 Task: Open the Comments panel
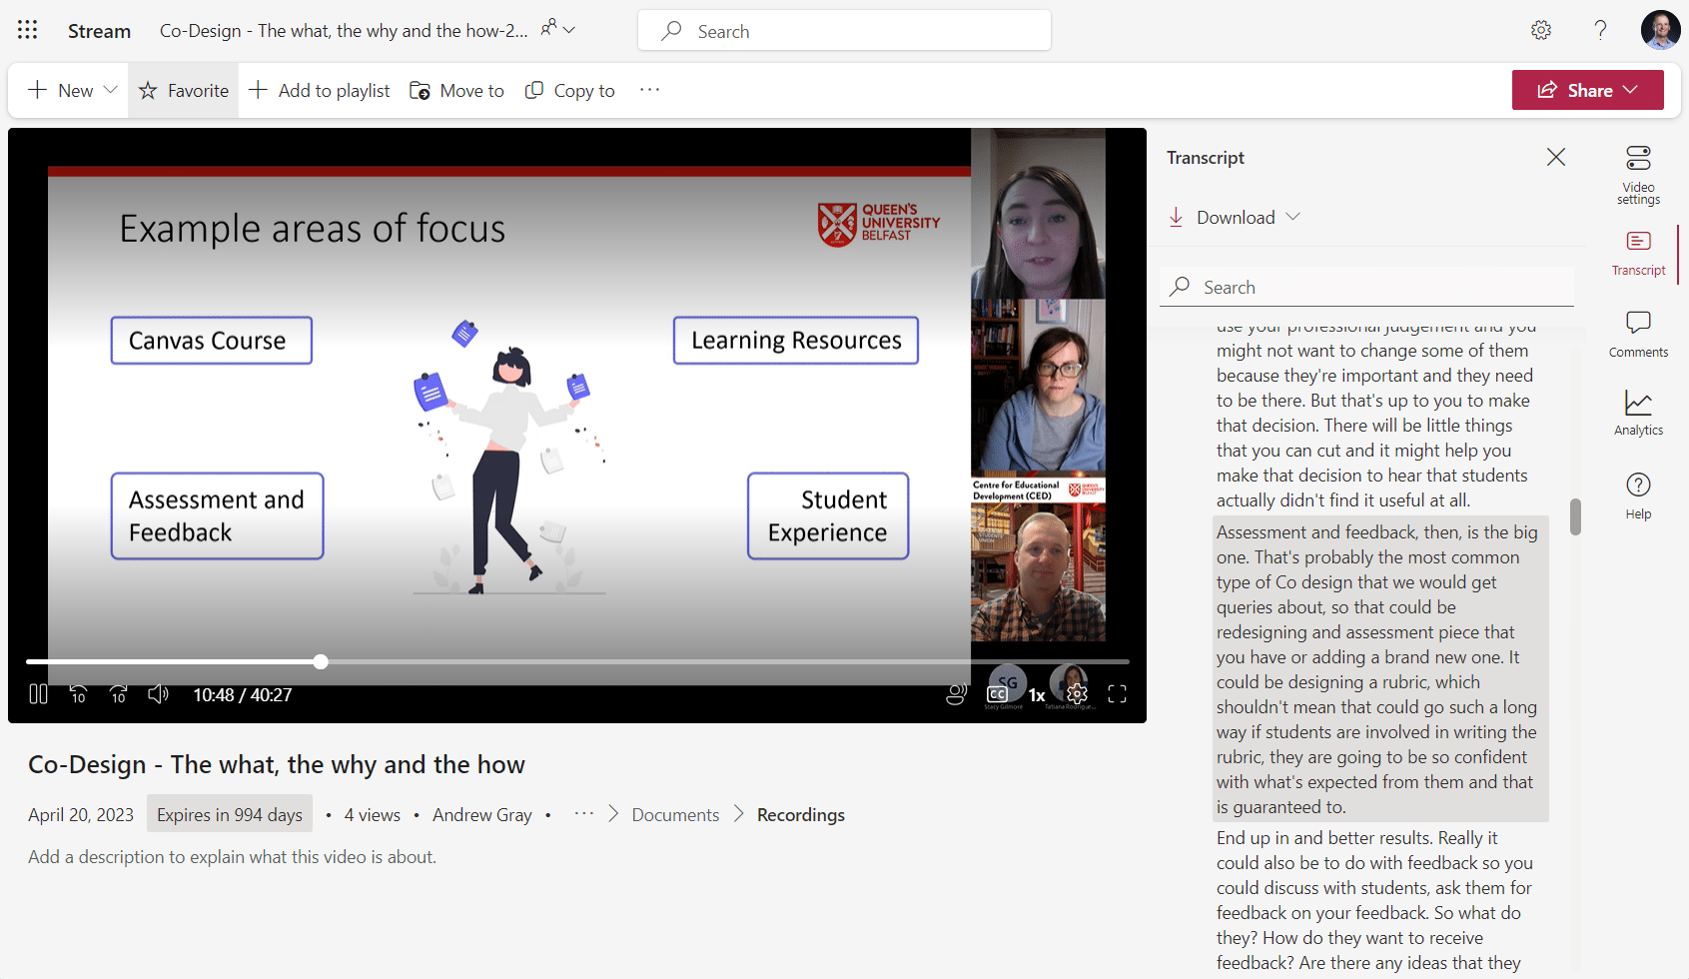click(x=1638, y=333)
